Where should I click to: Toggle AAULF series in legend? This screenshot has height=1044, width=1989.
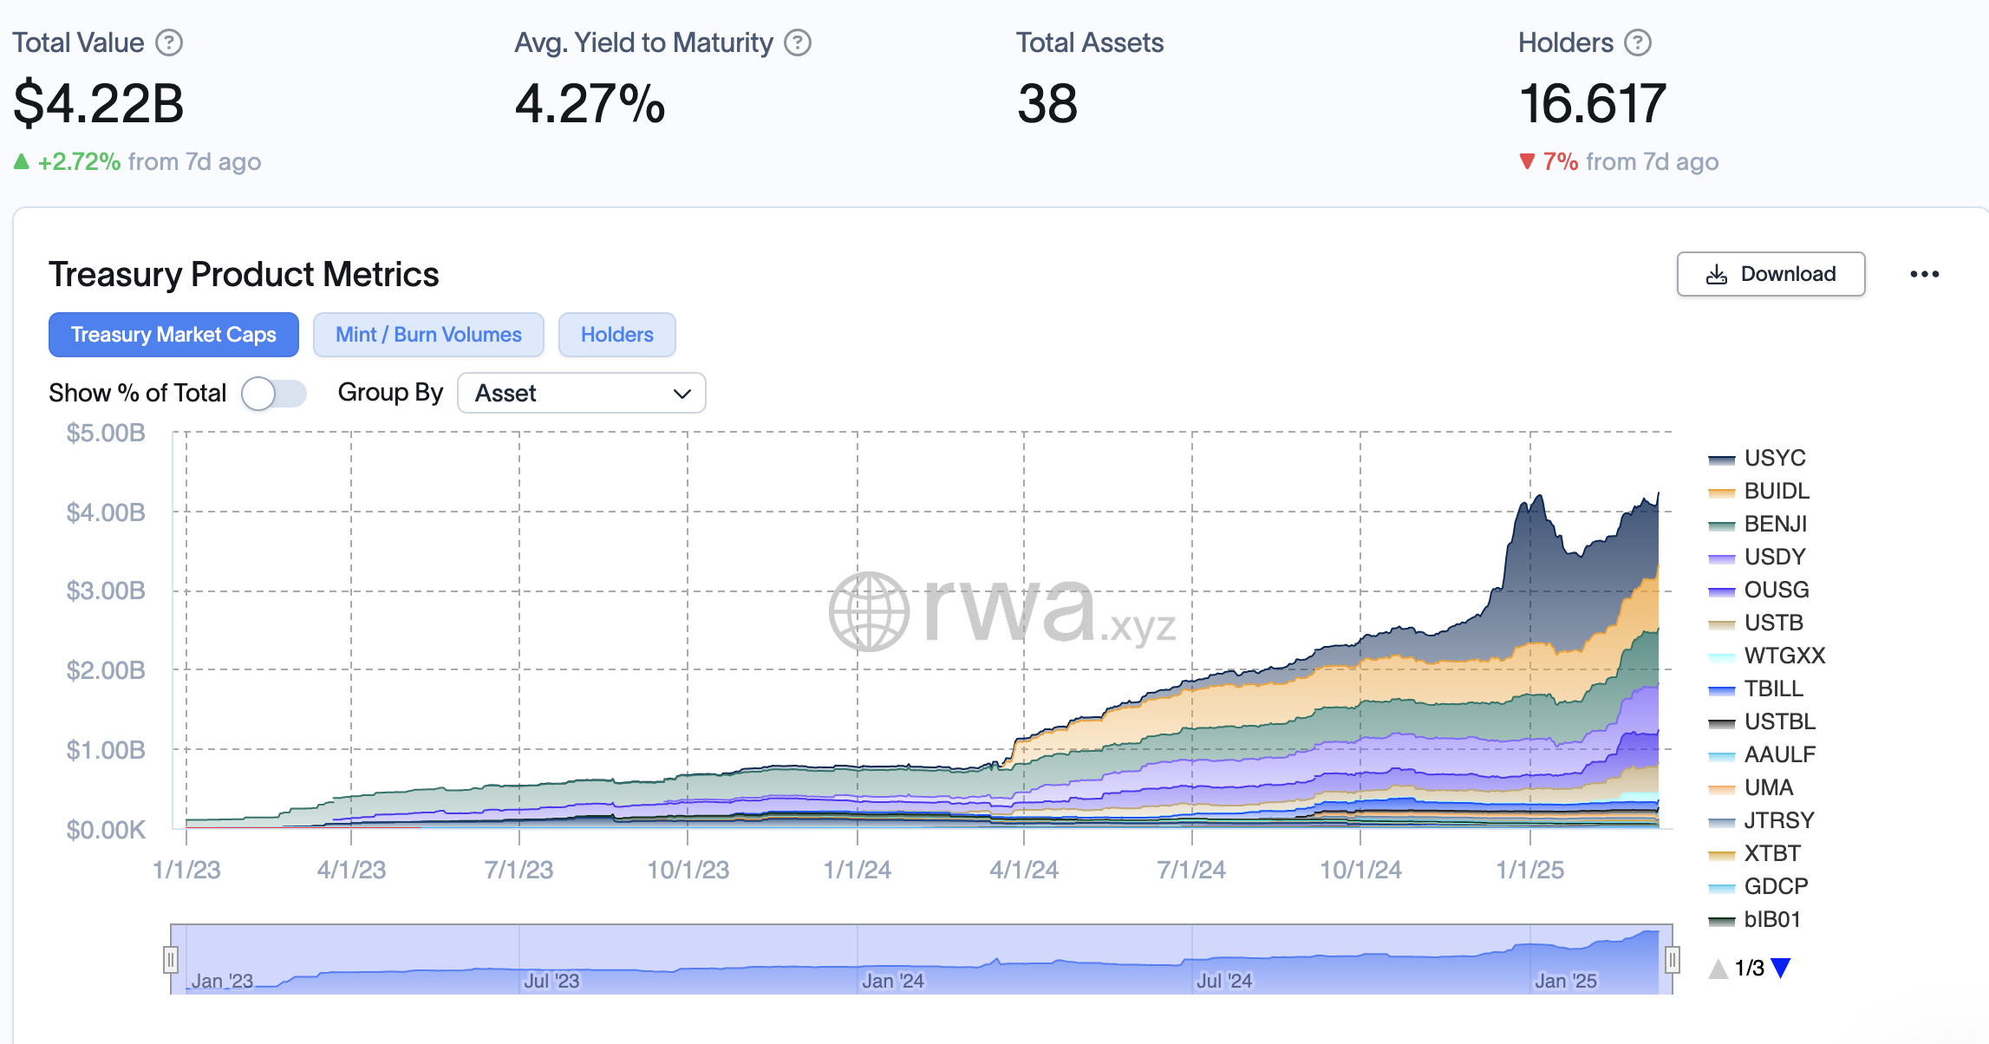(1763, 754)
